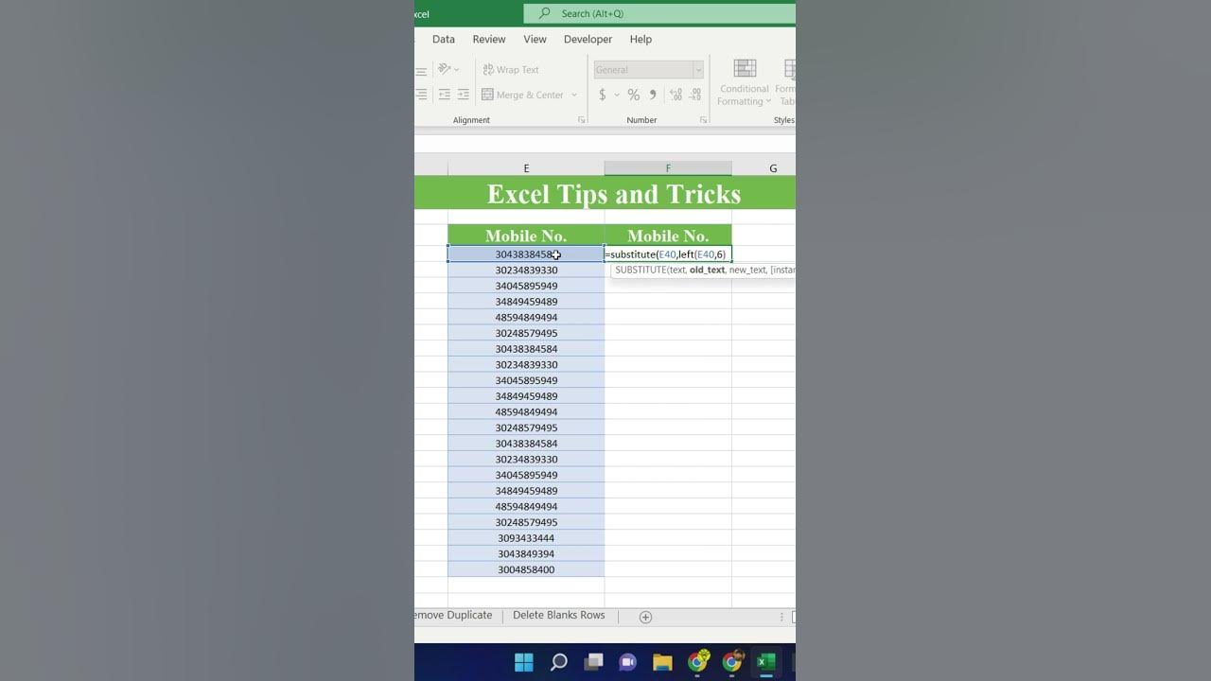Open the Windows Start menu
This screenshot has width=1211, height=681.
coord(524,662)
